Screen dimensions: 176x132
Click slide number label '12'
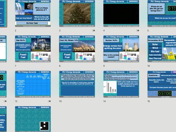(16, 101)
